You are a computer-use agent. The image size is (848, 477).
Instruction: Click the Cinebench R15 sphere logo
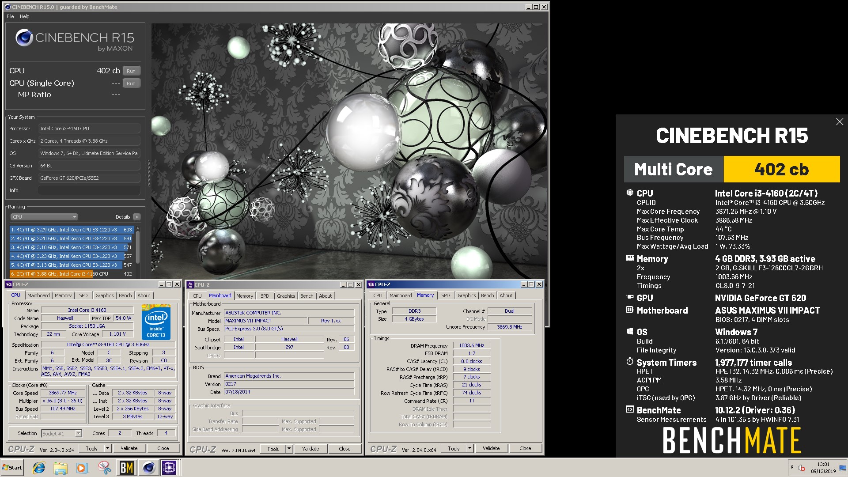(24, 38)
